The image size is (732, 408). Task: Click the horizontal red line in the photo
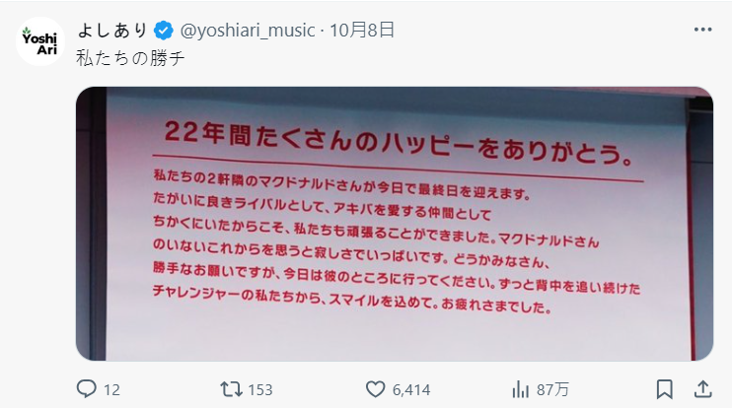[399, 168]
